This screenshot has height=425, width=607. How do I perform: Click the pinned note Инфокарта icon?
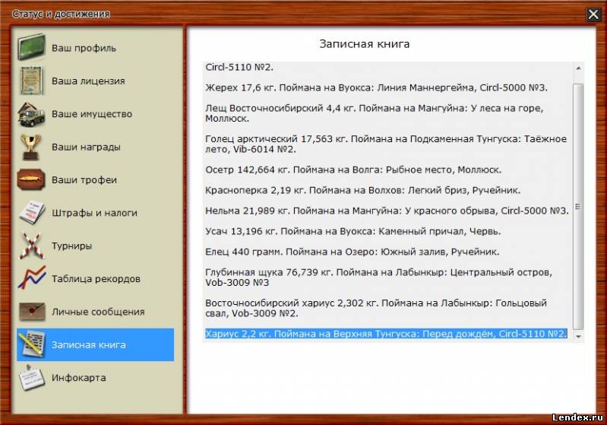coord(33,377)
